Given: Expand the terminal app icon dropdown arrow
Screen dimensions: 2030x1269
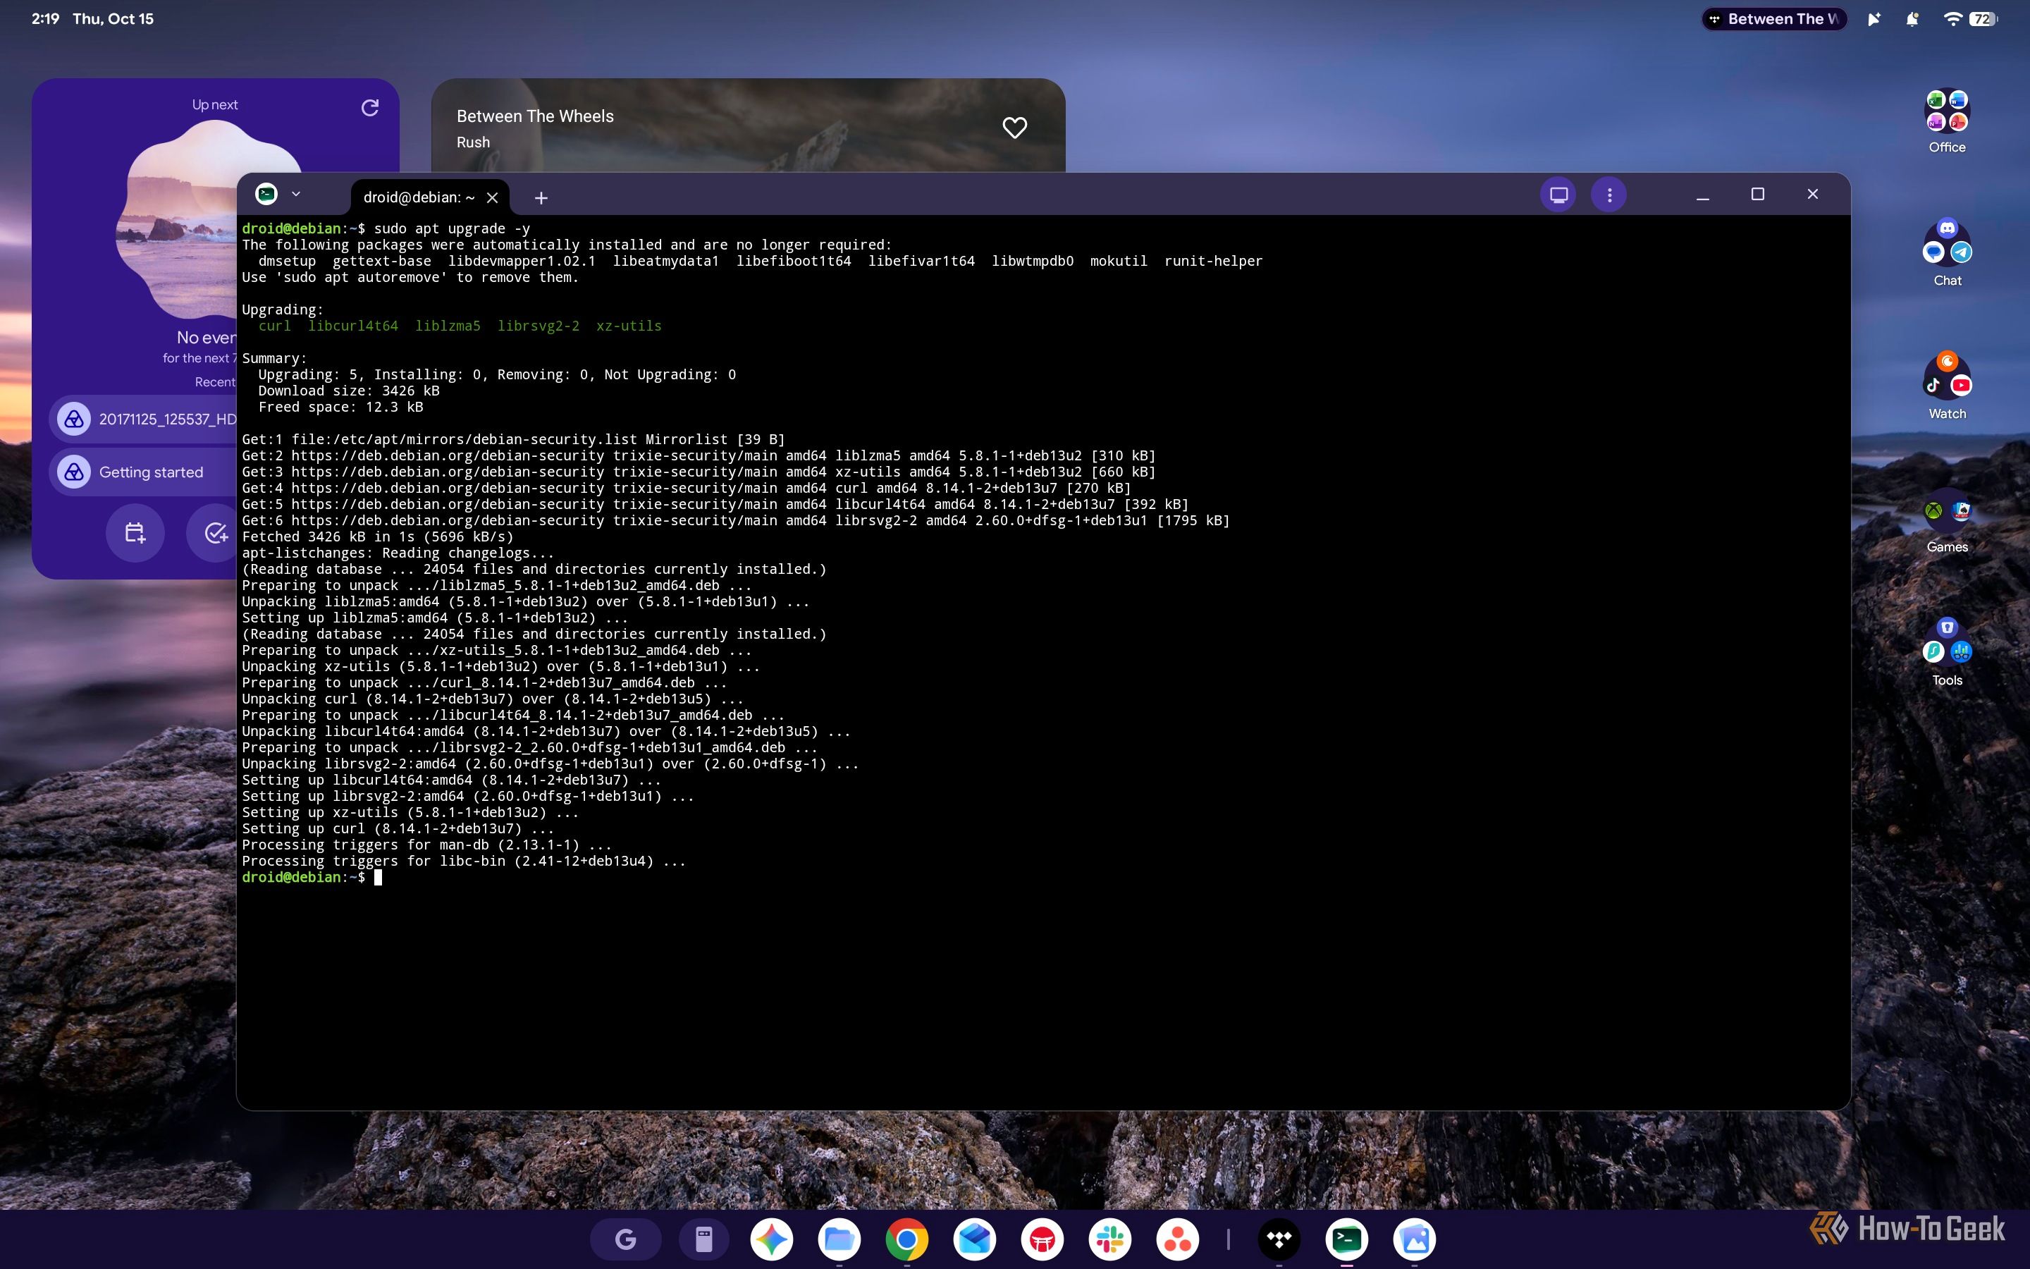Looking at the screenshot, I should (296, 194).
